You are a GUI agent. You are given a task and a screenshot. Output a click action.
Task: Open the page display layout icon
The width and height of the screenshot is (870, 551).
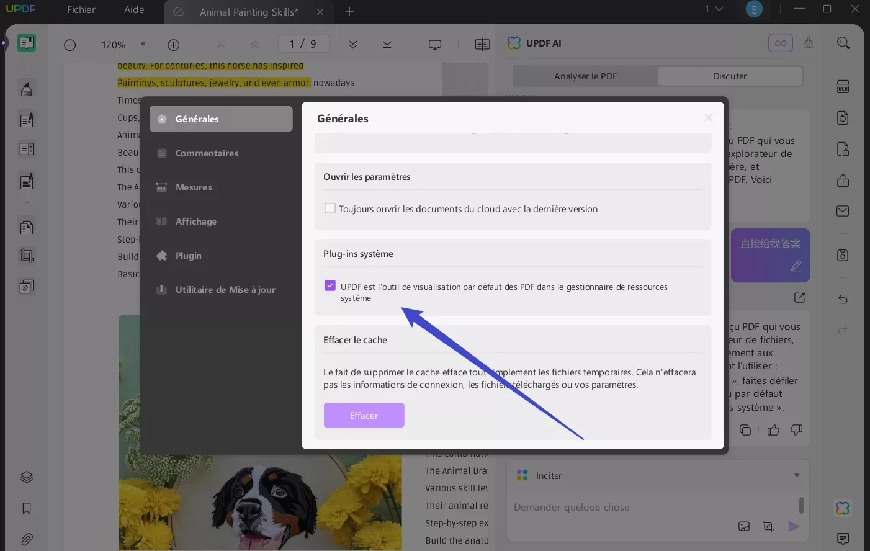[x=482, y=44]
